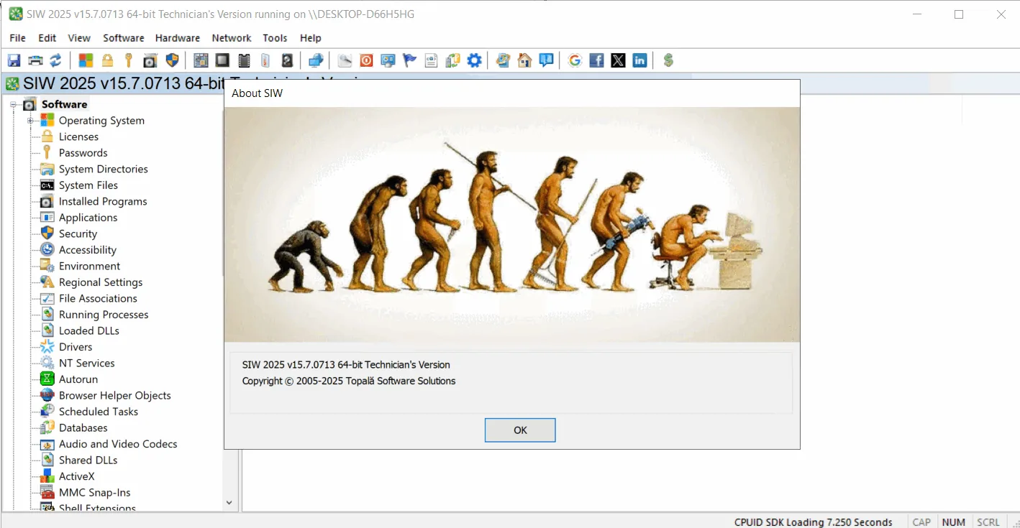
Task: Open the Software menu
Action: tap(124, 38)
